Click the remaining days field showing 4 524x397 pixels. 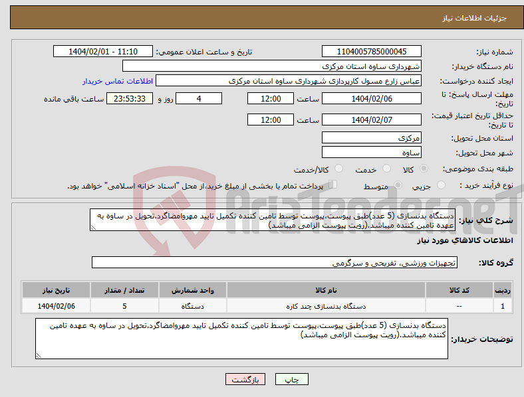[199, 98]
